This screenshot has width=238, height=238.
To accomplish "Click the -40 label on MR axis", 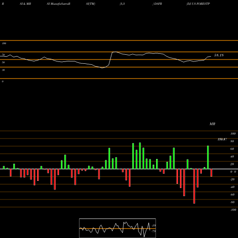I will click(x=232, y=187).
